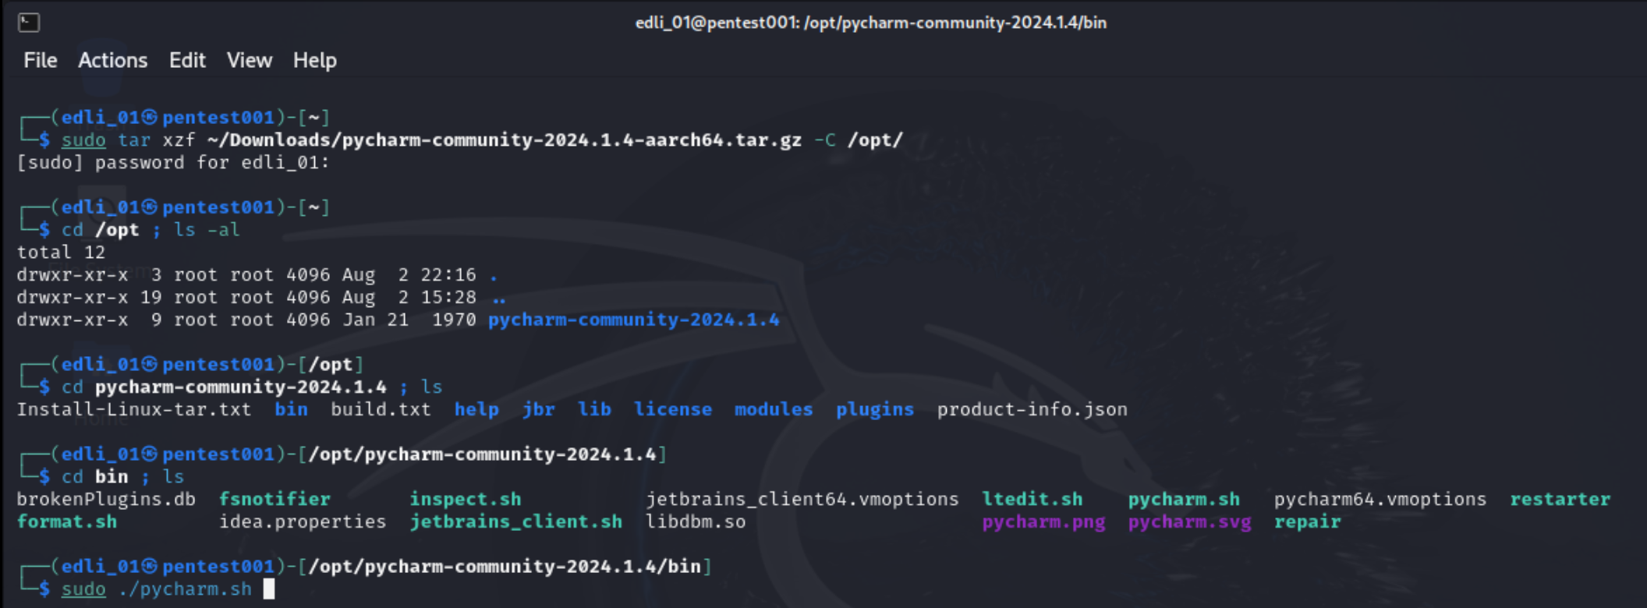Click 'fsnotifier' executable name
This screenshot has width=1647, height=608.
coord(274,499)
